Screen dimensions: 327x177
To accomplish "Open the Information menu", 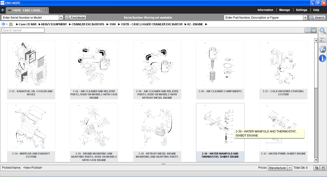I will click(x=265, y=10).
